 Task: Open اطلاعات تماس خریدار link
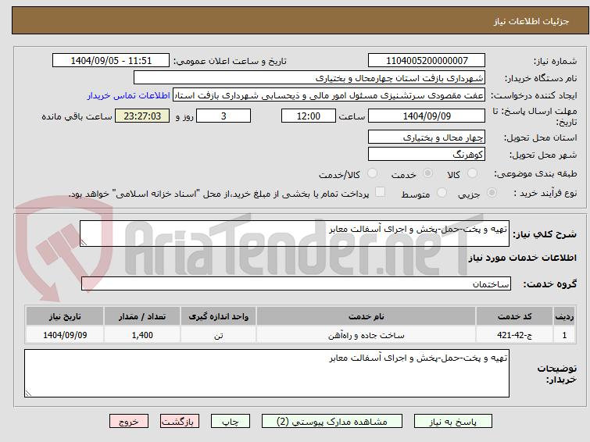[129, 95]
